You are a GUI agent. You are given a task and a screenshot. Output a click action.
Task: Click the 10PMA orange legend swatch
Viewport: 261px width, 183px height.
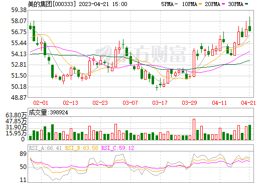coord(200,4)
